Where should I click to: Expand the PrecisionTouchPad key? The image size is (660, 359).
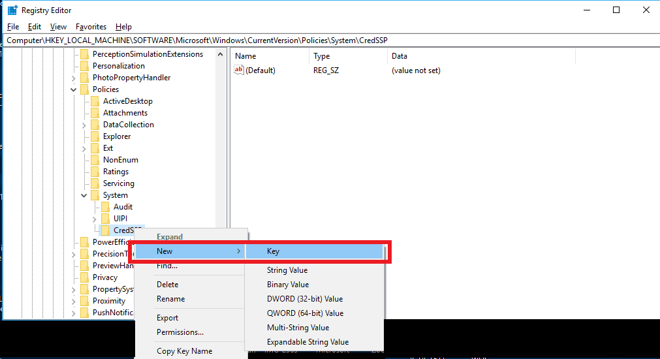pos(74,254)
